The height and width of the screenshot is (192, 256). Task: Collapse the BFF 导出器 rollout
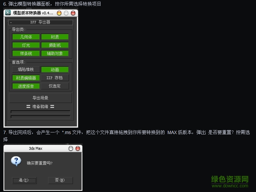tap(40, 22)
